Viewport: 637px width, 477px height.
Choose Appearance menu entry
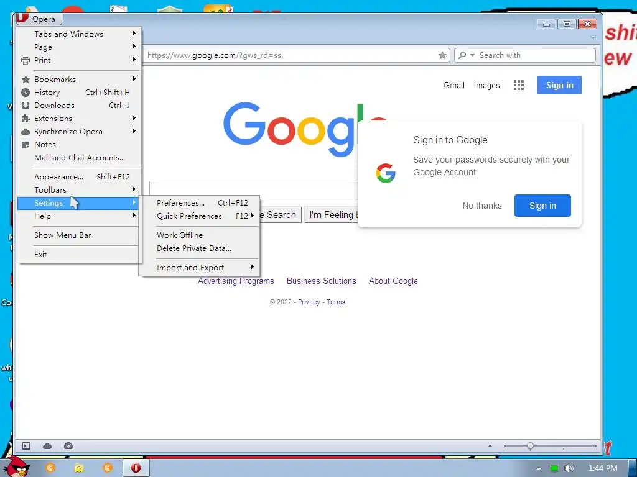[78, 176]
